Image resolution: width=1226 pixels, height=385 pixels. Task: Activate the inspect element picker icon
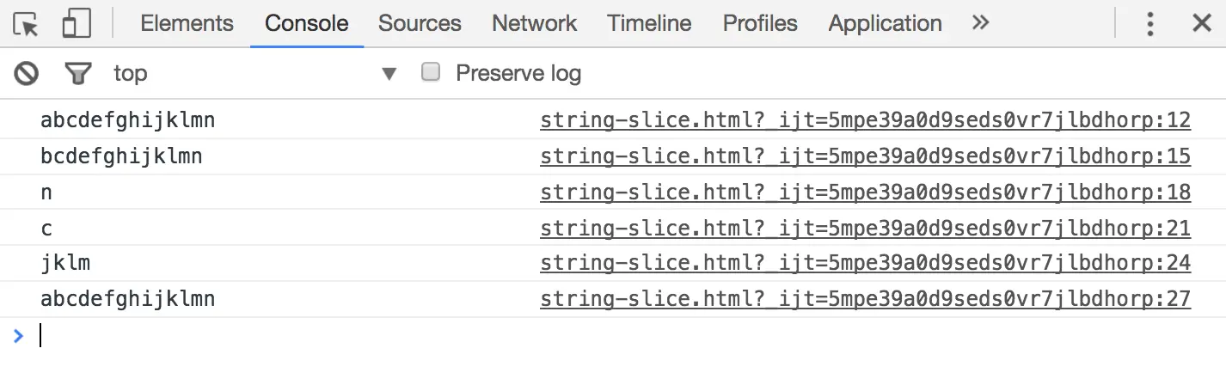[x=27, y=24]
